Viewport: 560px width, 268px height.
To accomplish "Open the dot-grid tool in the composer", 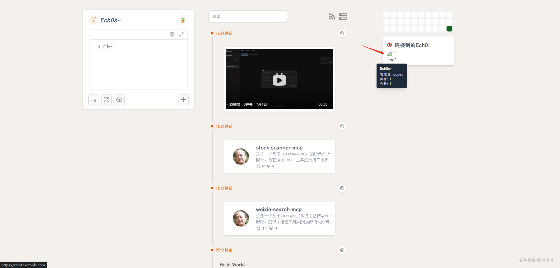I will pyautogui.click(x=93, y=100).
